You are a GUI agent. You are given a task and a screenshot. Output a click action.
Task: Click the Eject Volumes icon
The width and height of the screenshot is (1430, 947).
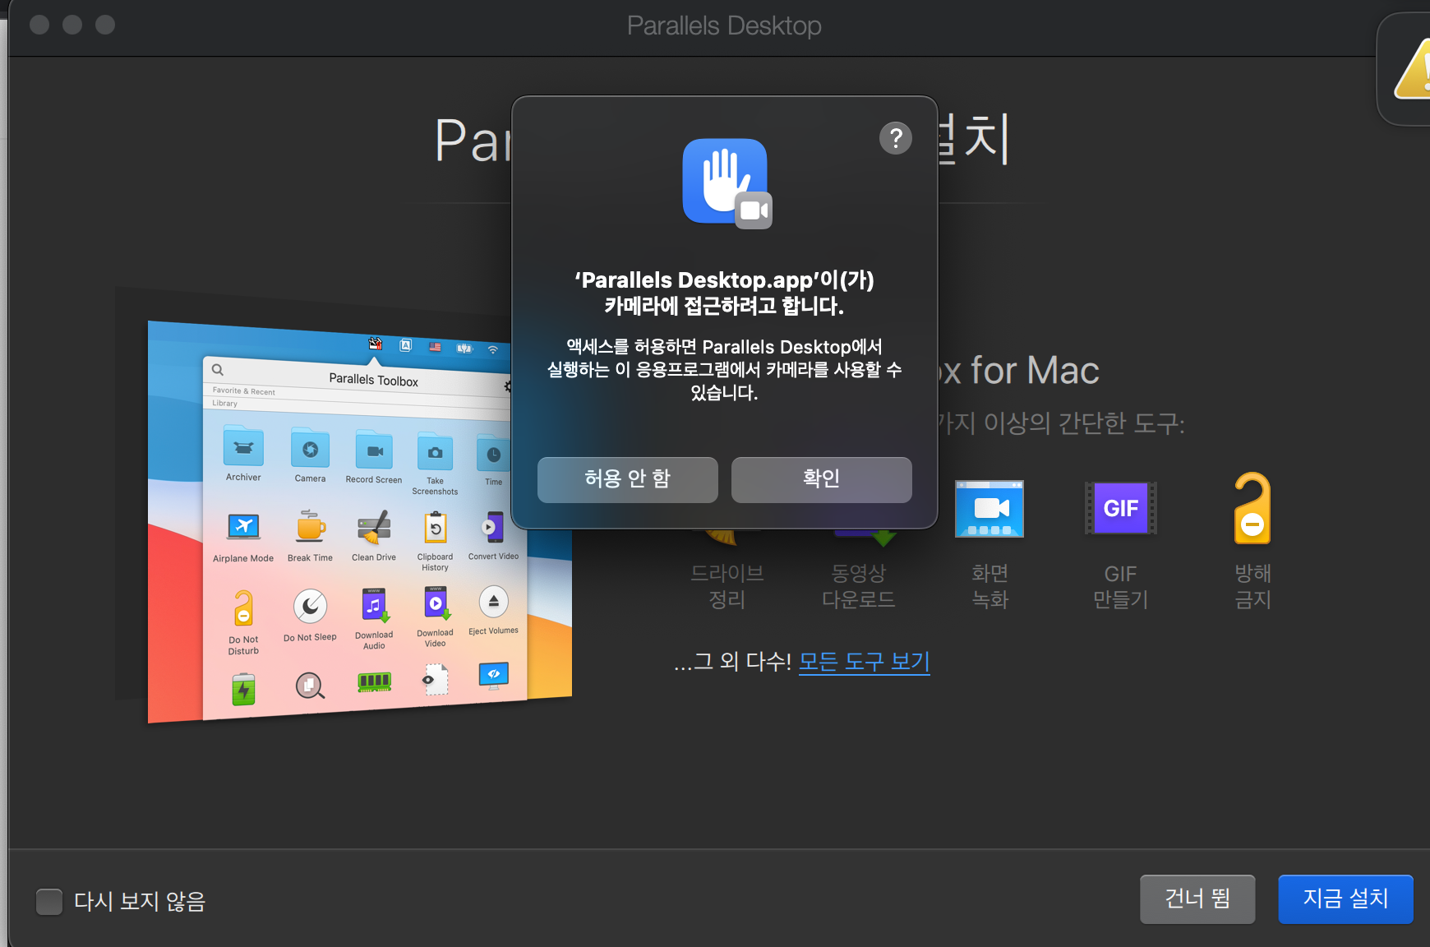click(493, 602)
